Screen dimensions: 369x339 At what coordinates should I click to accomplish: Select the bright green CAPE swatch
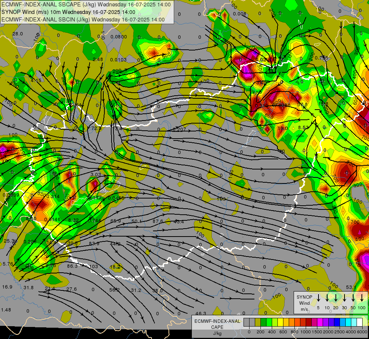tap(269, 322)
